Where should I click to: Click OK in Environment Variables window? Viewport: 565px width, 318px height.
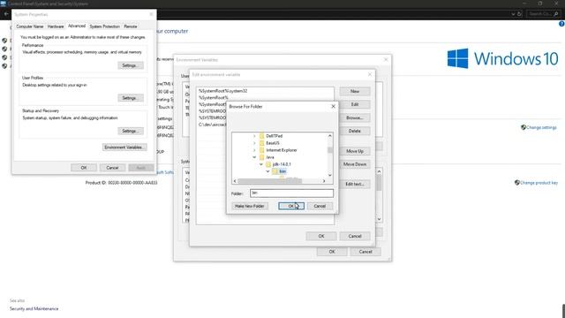point(332,252)
